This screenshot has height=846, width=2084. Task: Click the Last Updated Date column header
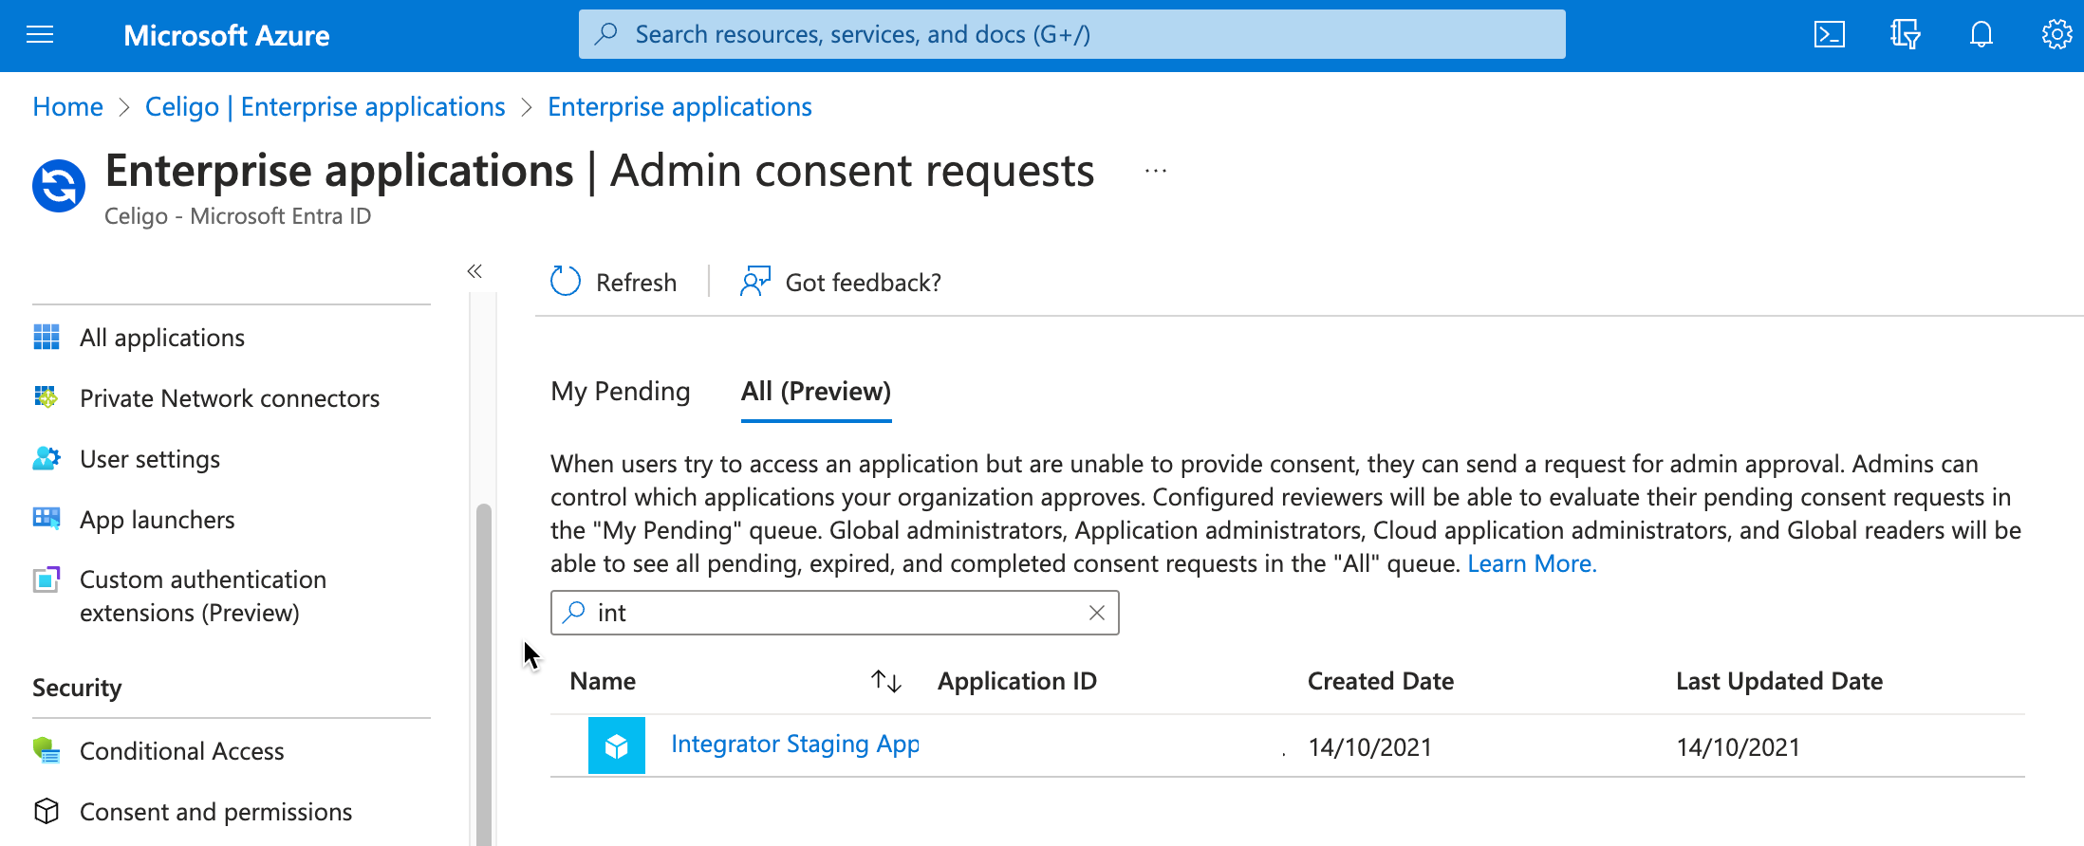coord(1779,681)
